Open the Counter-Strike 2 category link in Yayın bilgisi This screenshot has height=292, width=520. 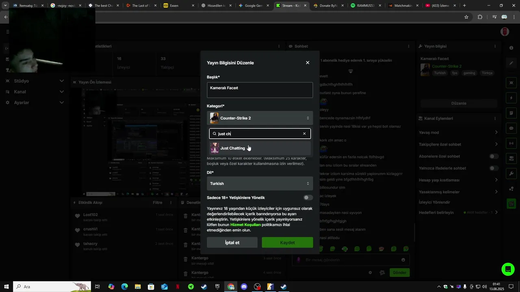click(446, 66)
